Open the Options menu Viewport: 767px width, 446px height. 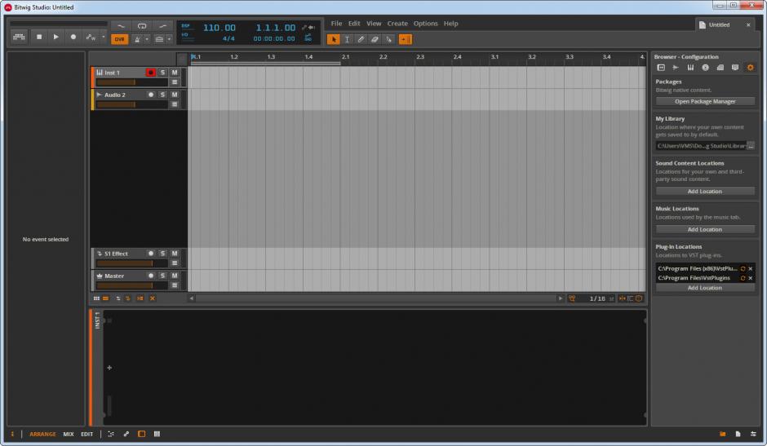(426, 24)
